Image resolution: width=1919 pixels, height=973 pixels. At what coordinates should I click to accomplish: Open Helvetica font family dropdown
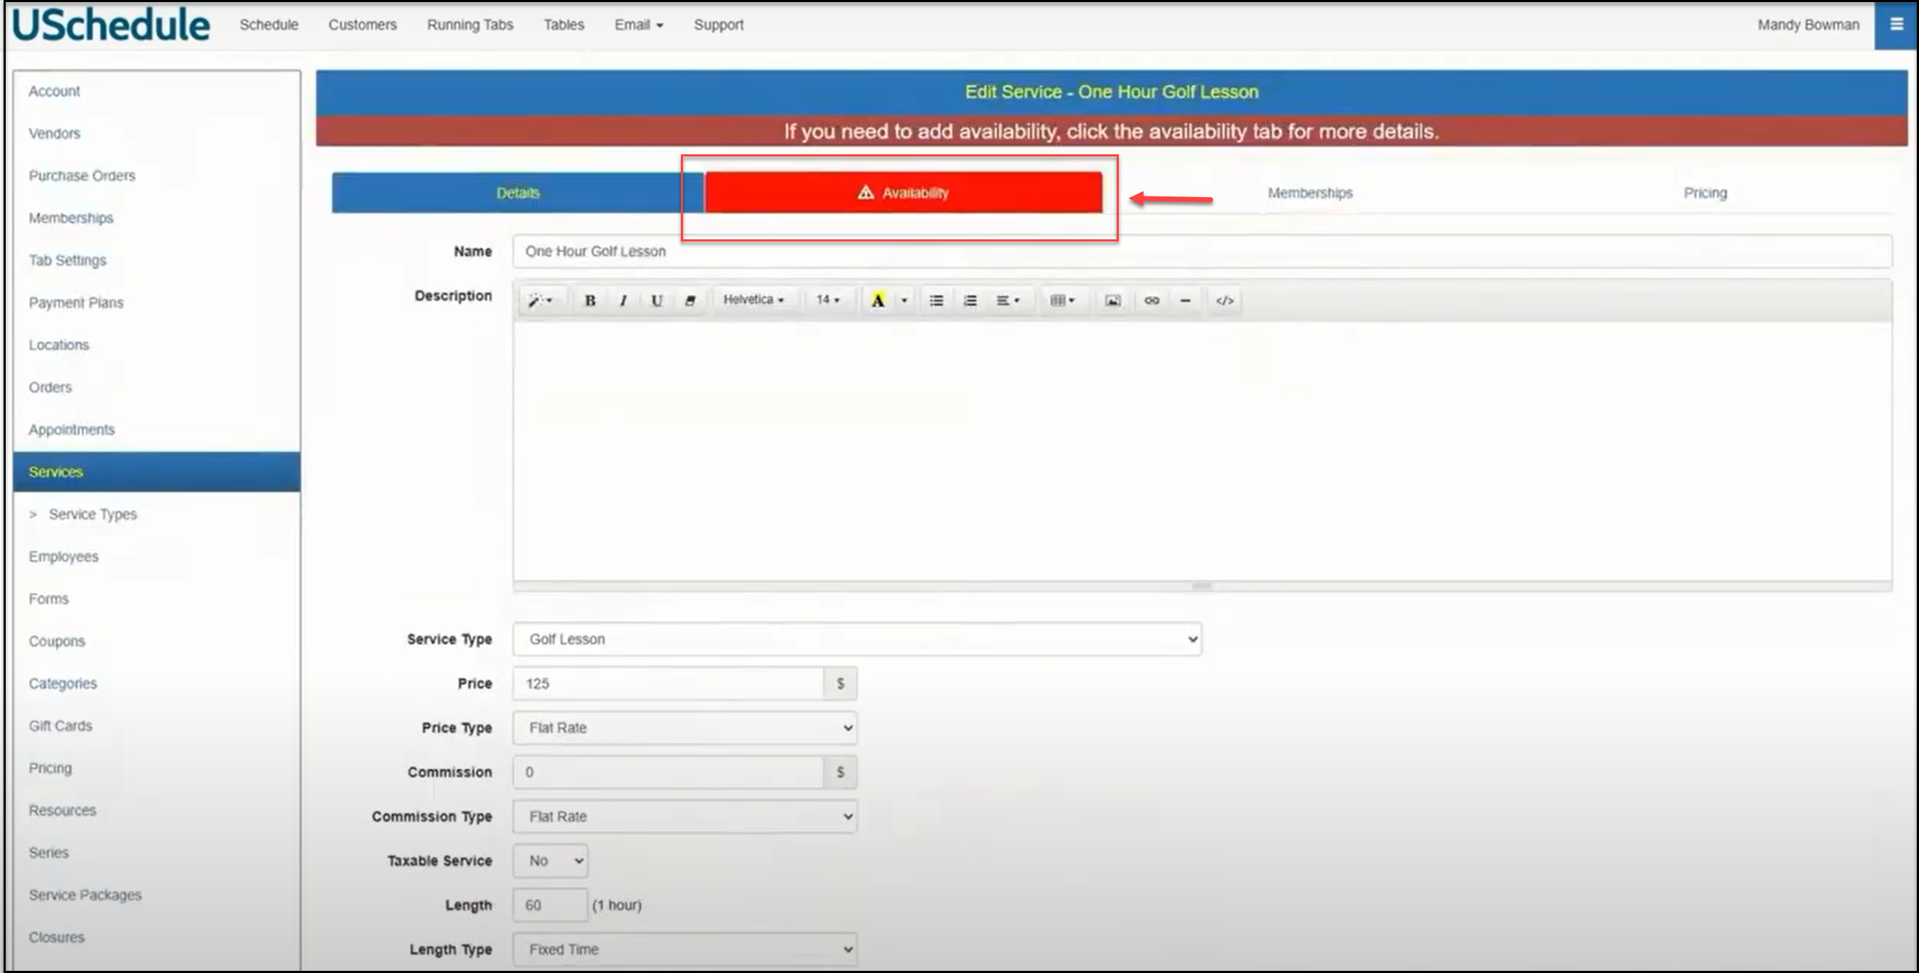tap(753, 299)
